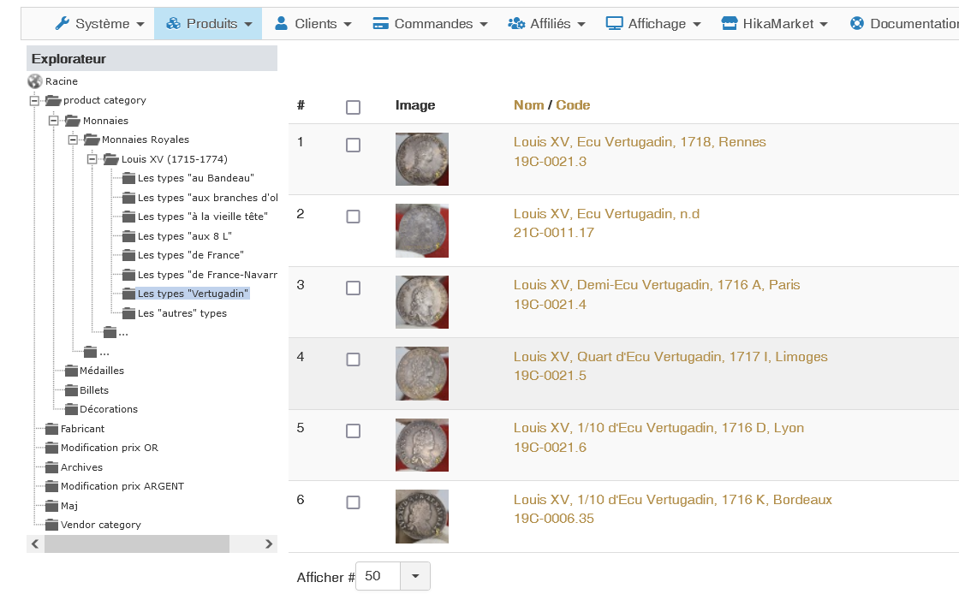Sort the list by Nom column
Image resolution: width=959 pixels, height=600 pixels.
528,105
